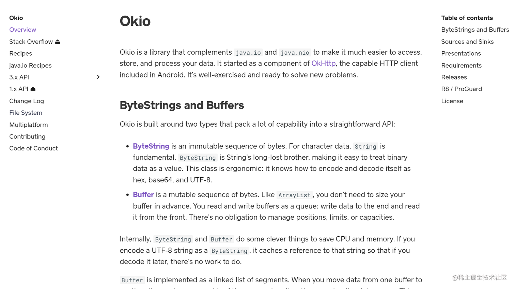The image size is (515, 289).
Task: Navigate to the File System page
Action: pos(26,112)
